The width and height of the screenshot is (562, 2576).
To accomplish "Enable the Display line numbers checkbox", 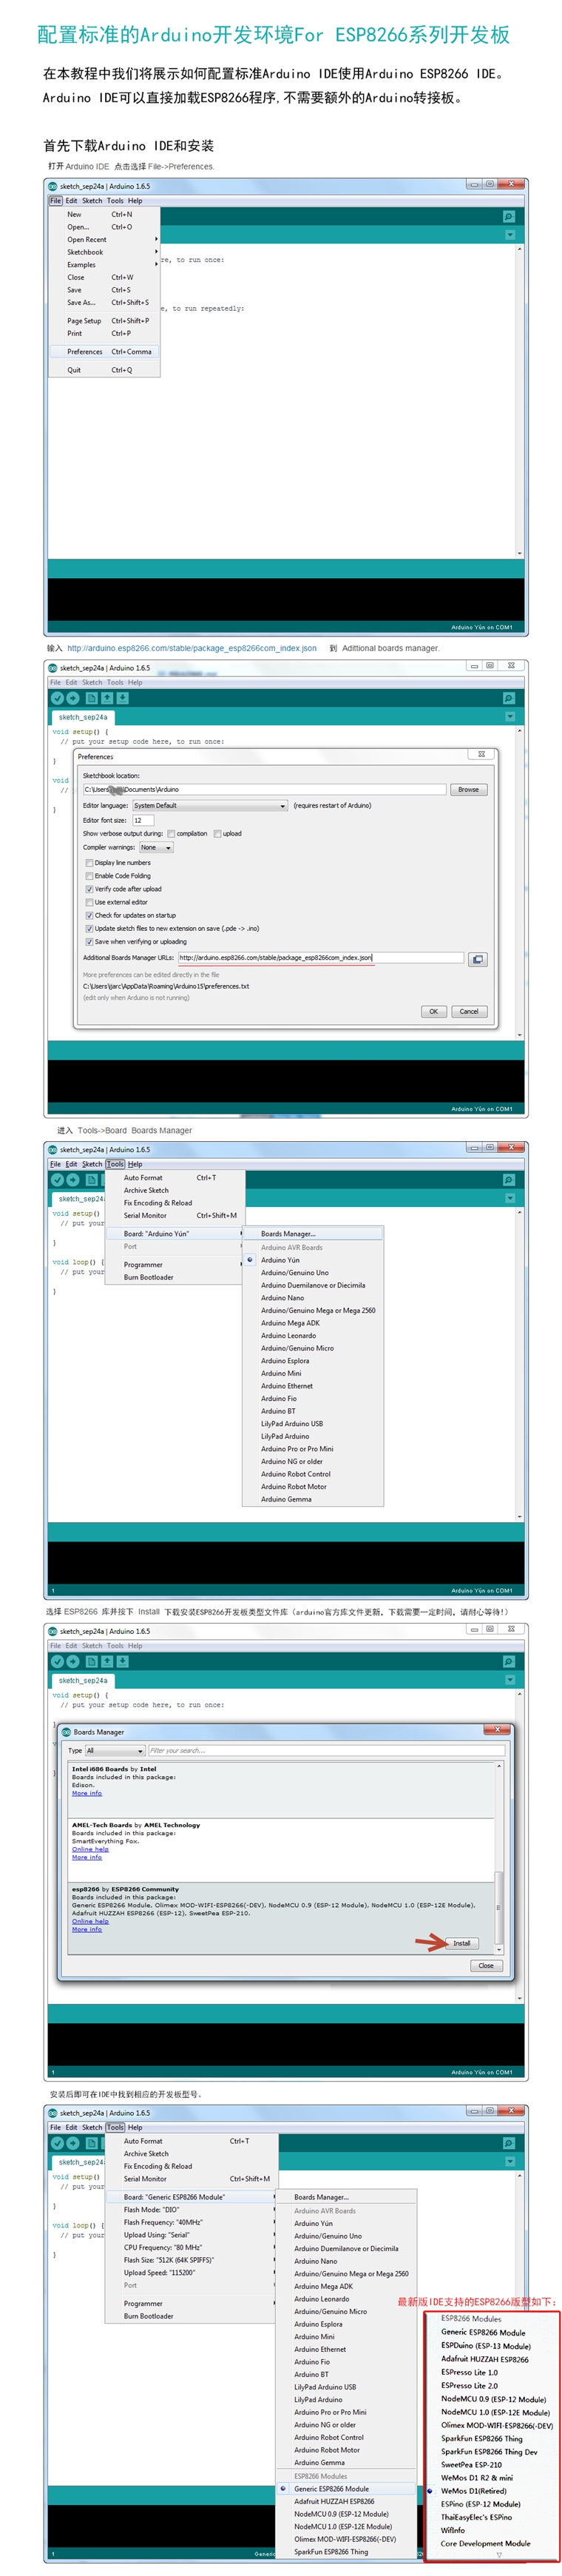I will pyautogui.click(x=89, y=862).
